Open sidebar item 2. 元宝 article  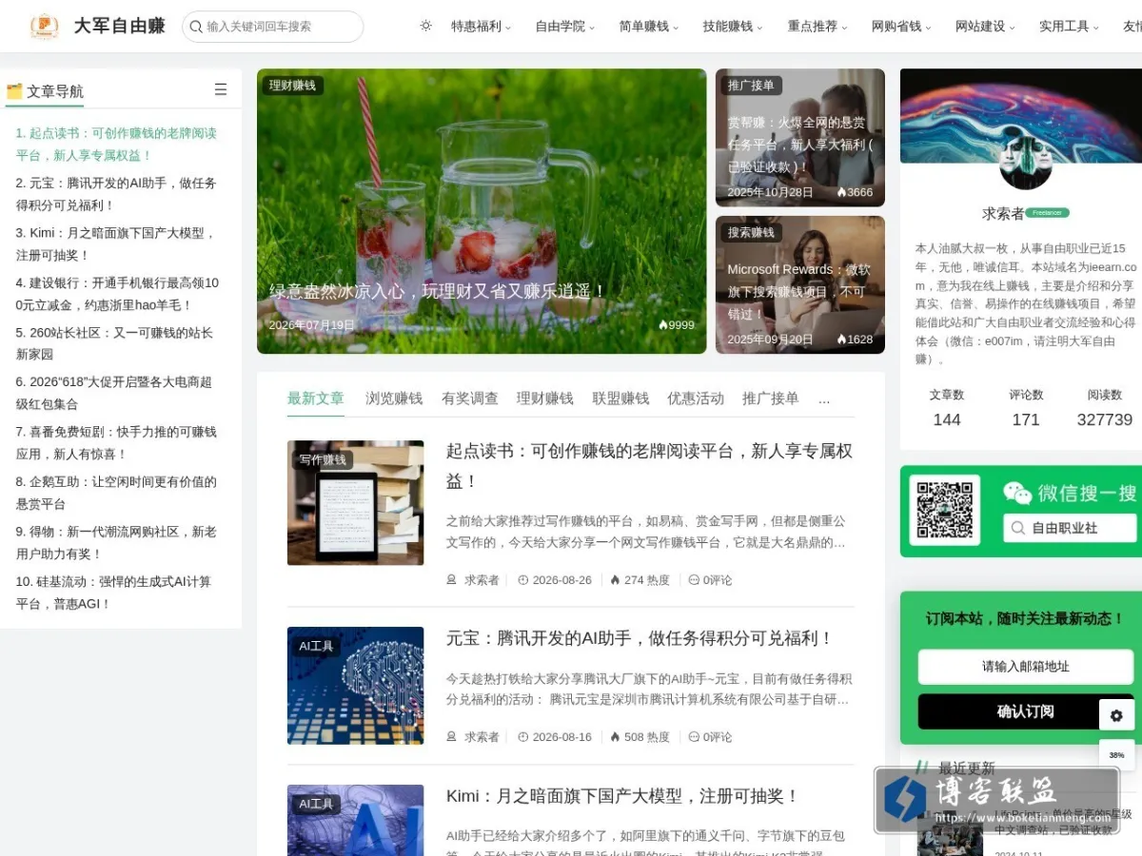point(116,194)
